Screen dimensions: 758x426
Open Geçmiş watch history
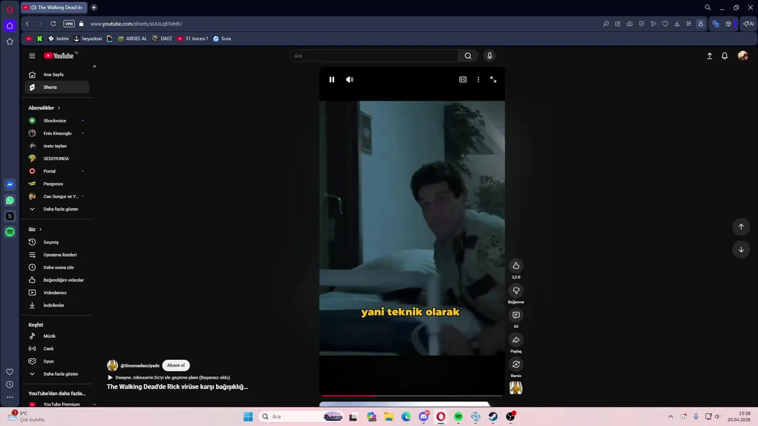click(57, 242)
